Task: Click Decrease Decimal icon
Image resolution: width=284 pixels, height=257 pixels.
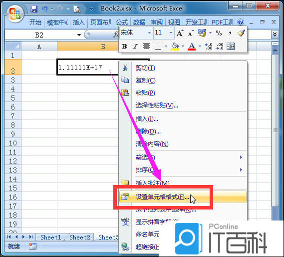Action: point(220,46)
